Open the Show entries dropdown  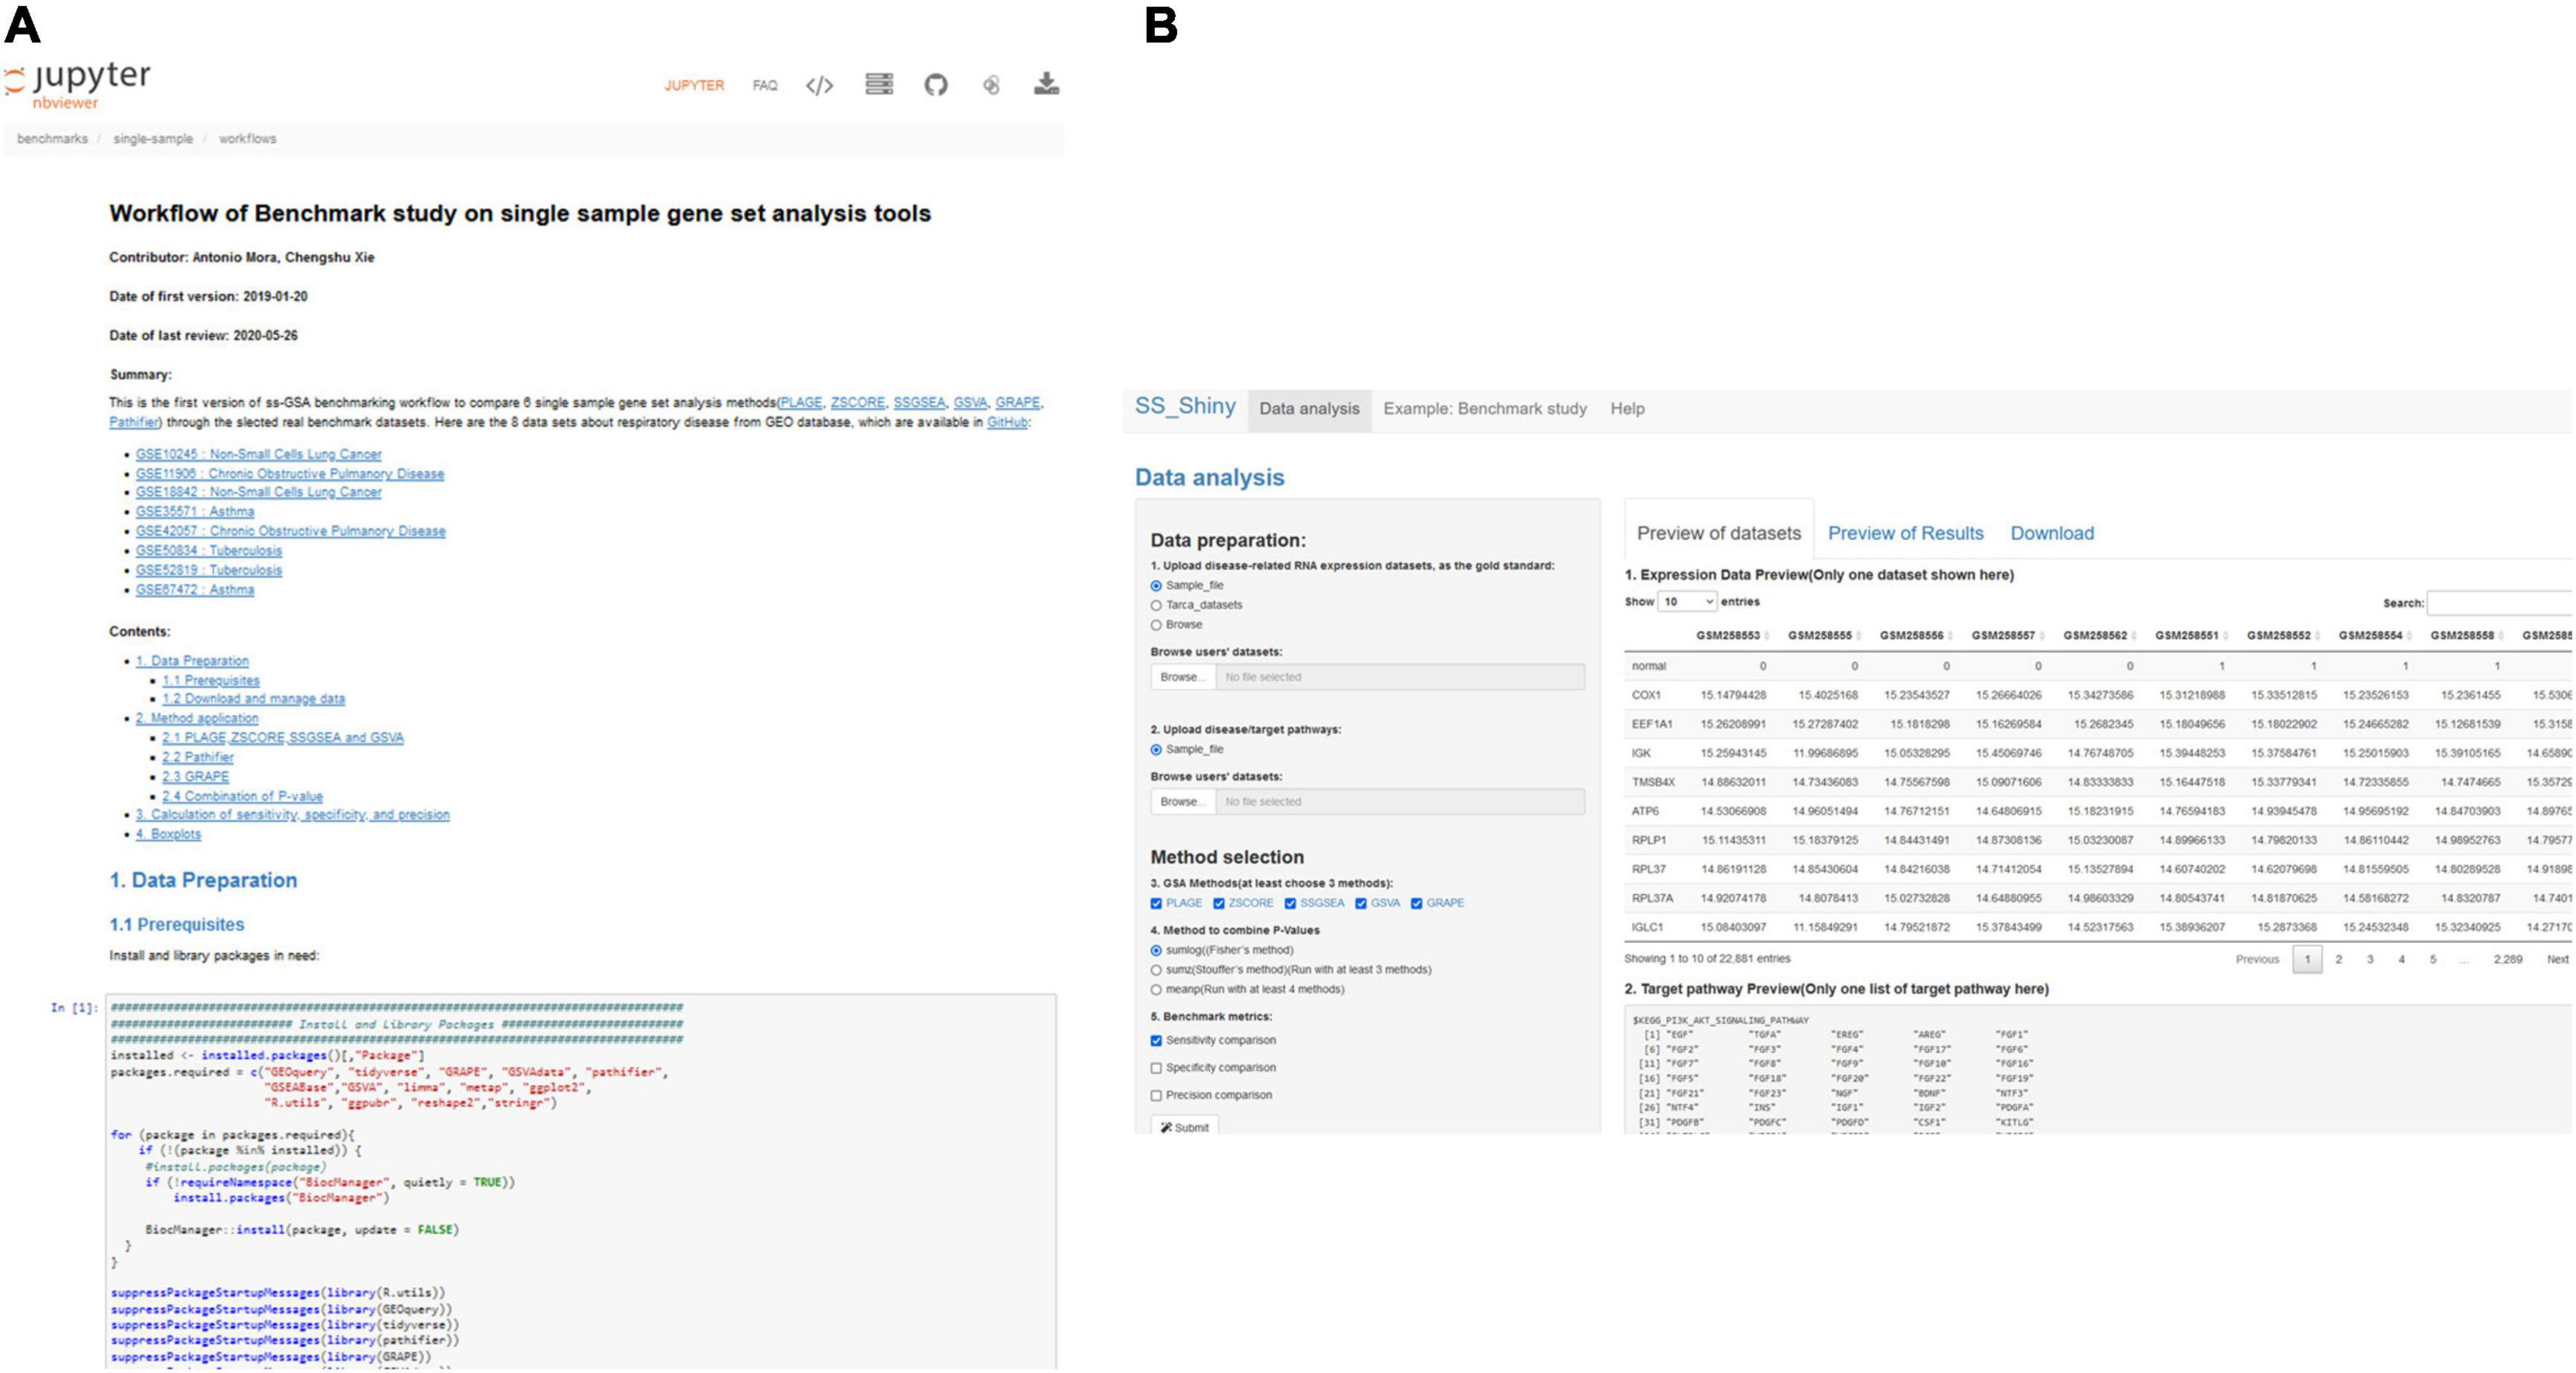[1687, 602]
